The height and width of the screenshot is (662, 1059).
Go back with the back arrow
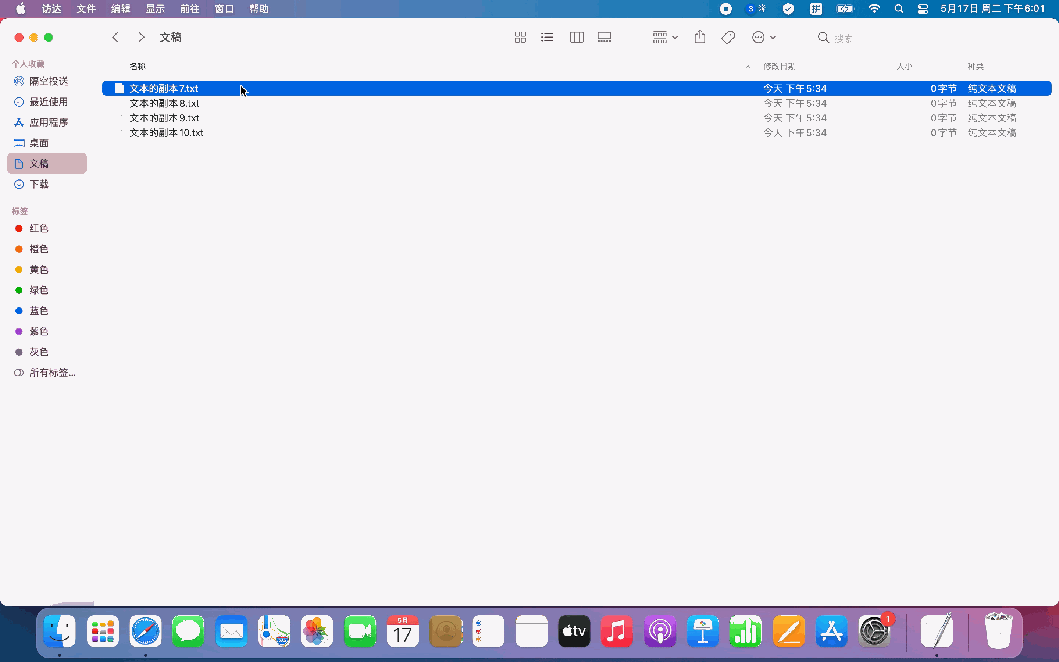tap(115, 38)
